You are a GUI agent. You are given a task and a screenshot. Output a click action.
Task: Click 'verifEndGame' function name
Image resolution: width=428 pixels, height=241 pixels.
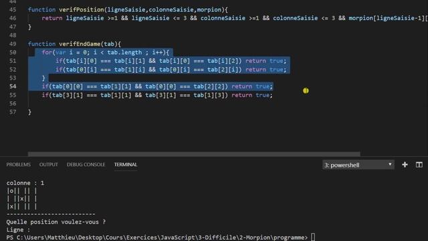(x=80, y=44)
